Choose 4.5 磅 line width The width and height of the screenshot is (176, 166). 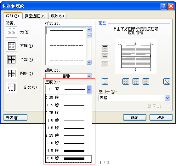pyautogui.click(x=69, y=151)
